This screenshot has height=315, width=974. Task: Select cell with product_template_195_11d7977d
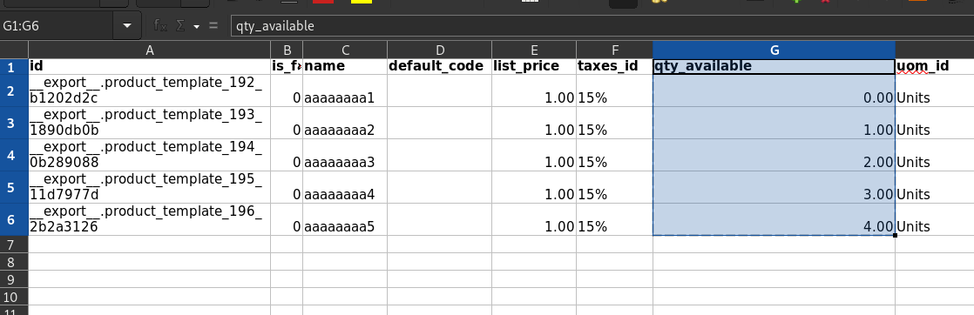(x=149, y=187)
